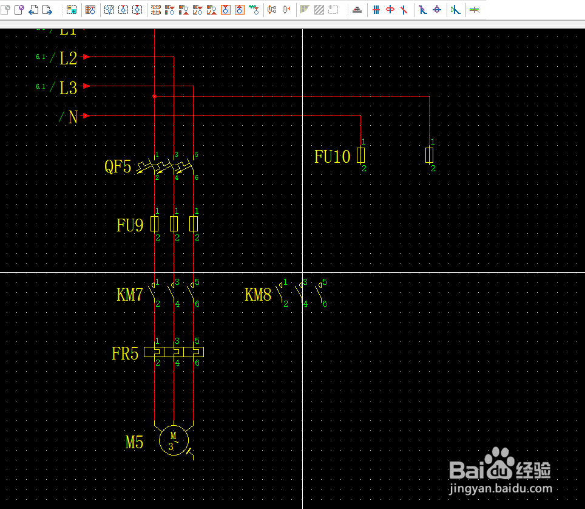Click the highlighted blue circle red triangle icon
The image size is (585, 509).
226,10
